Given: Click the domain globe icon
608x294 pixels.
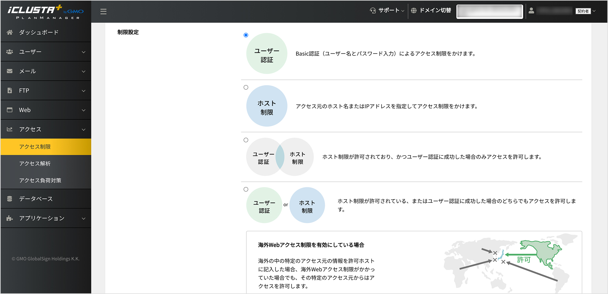Looking at the screenshot, I should pyautogui.click(x=414, y=11).
